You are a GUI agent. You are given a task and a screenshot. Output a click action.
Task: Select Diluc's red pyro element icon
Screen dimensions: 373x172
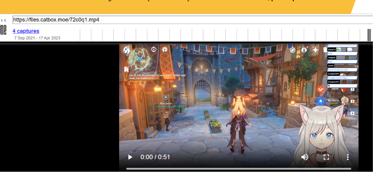pos(321,89)
